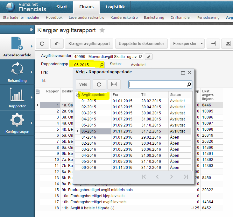
Task: Click the pencil edit icon beside Avgiftsleverandør
Action: click(x=148, y=57)
